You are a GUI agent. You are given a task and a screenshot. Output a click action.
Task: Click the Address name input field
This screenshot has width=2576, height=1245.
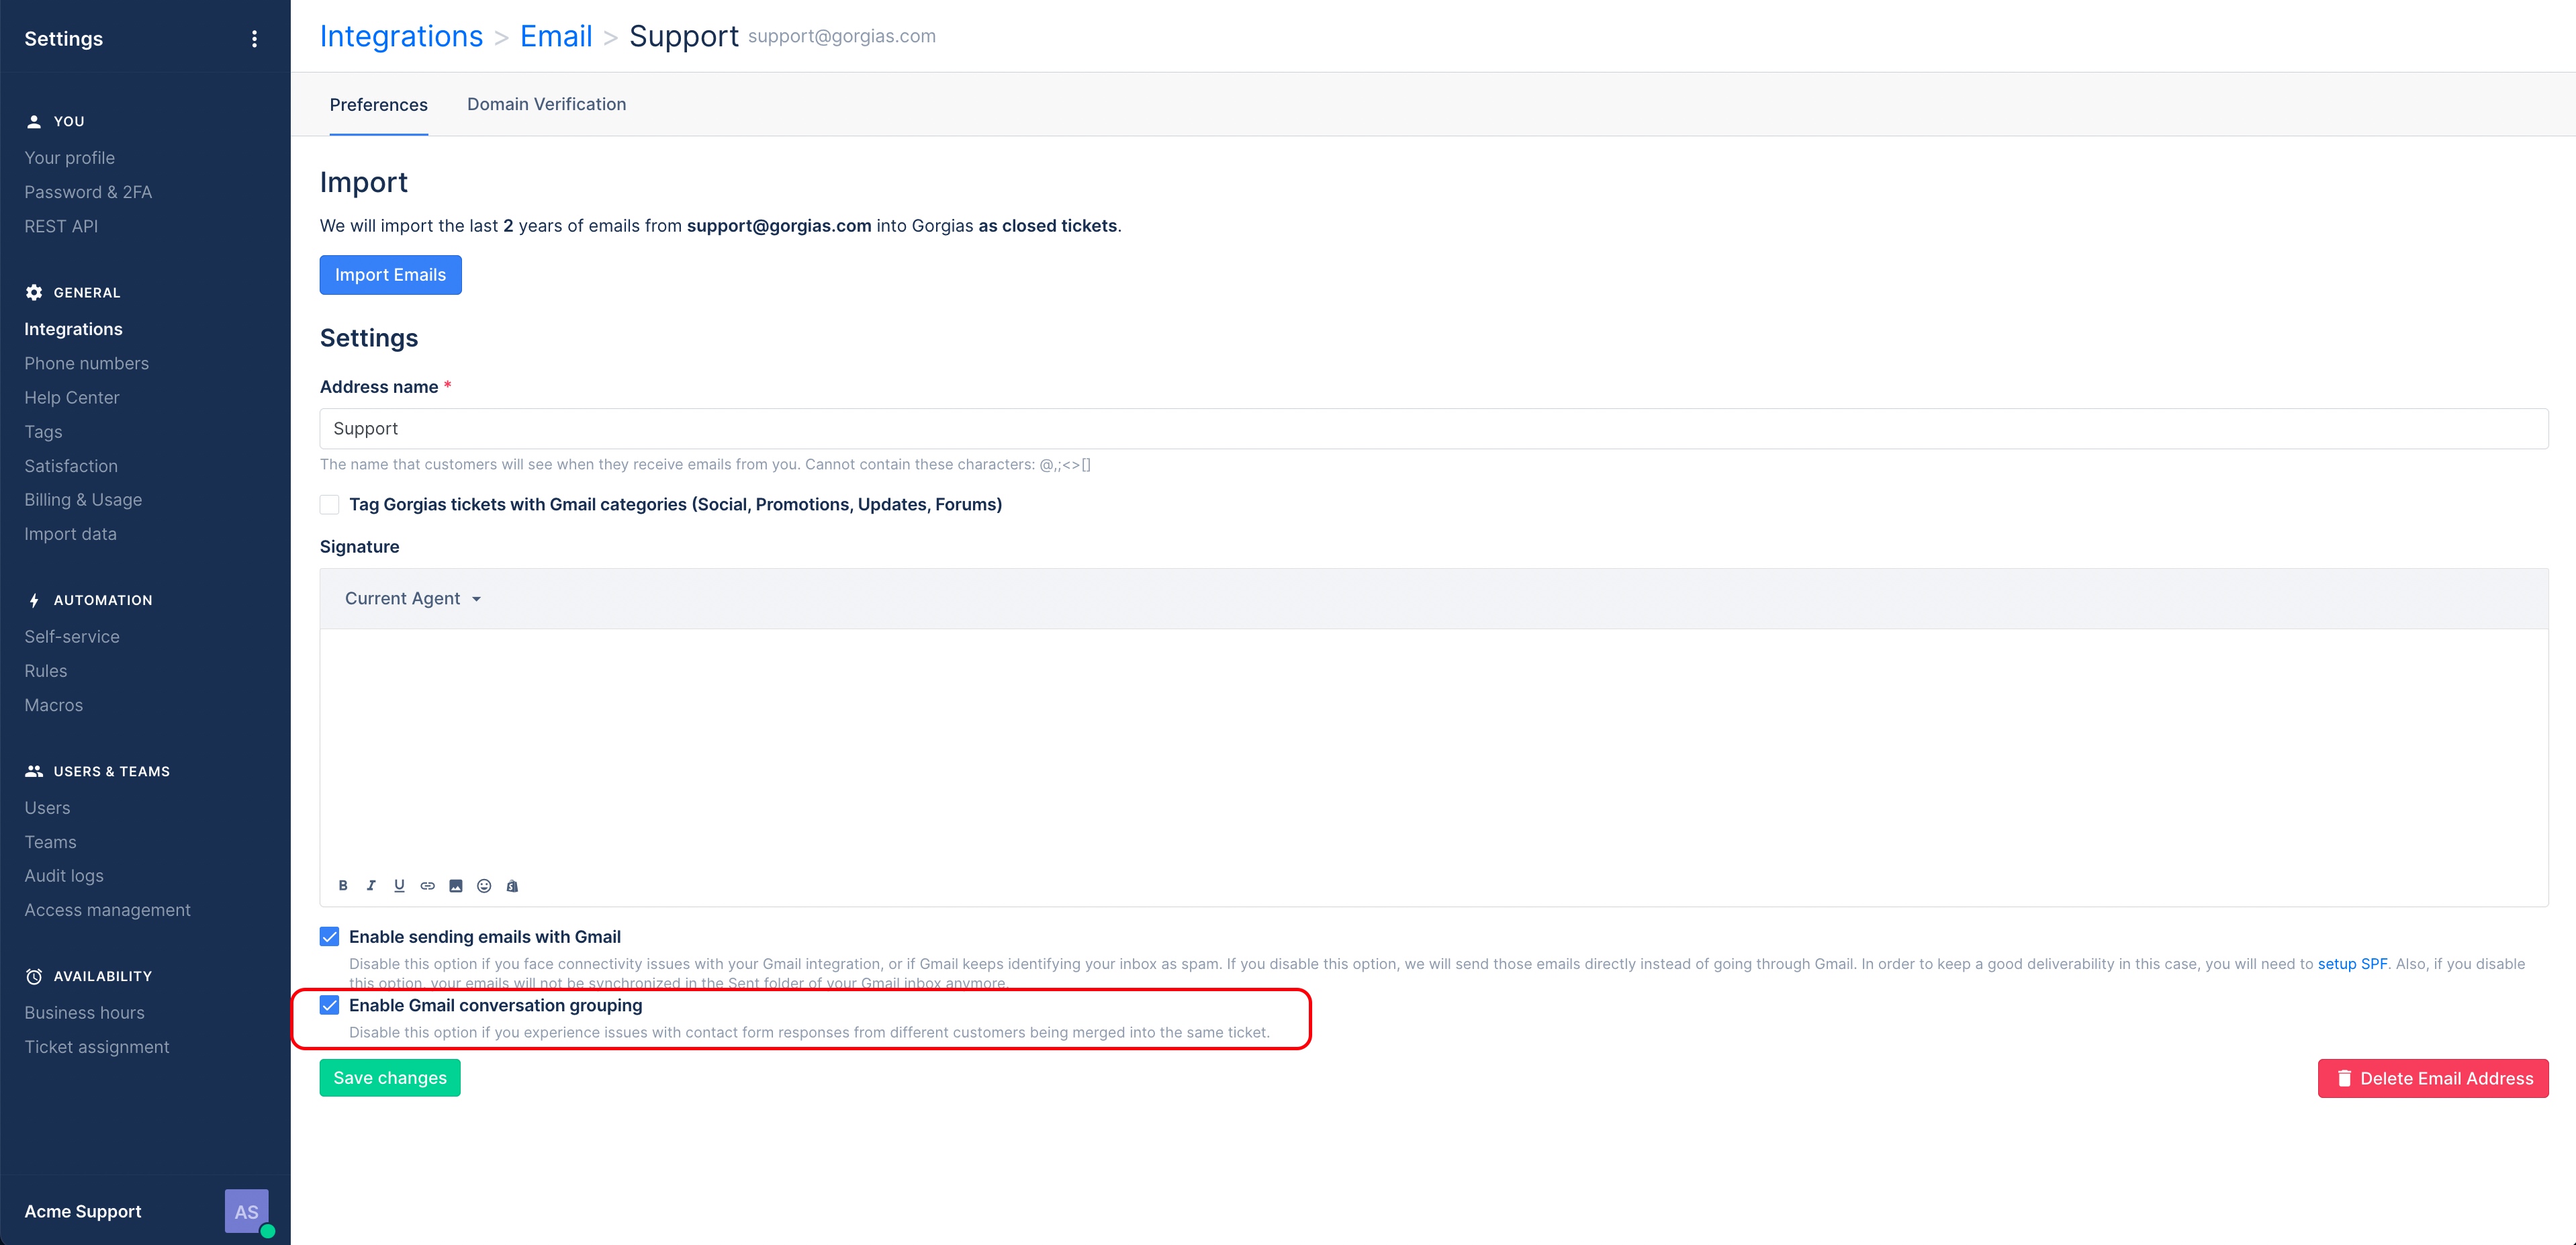point(1434,428)
